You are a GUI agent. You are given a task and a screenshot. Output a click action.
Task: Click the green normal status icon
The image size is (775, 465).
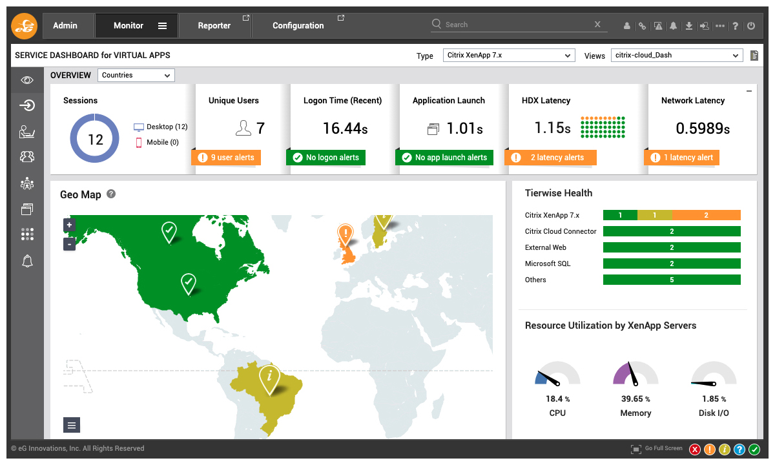pyautogui.click(x=754, y=449)
